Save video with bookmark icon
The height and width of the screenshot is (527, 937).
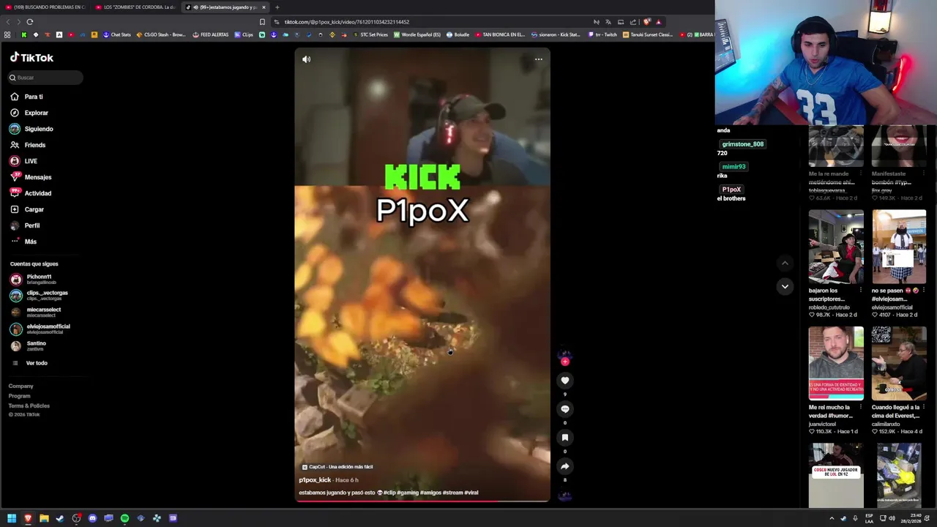point(564,438)
